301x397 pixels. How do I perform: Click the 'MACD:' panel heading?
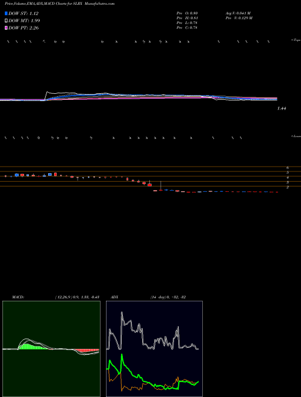(x=17, y=297)
